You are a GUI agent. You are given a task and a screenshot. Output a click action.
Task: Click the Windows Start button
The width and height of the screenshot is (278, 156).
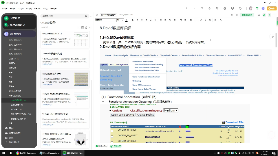click(x=3, y=153)
